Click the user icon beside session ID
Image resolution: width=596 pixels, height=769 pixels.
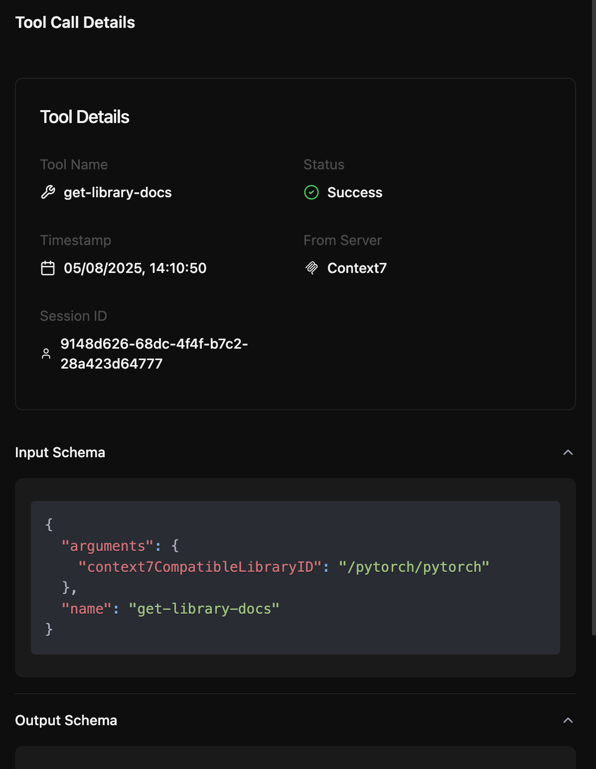tap(46, 354)
